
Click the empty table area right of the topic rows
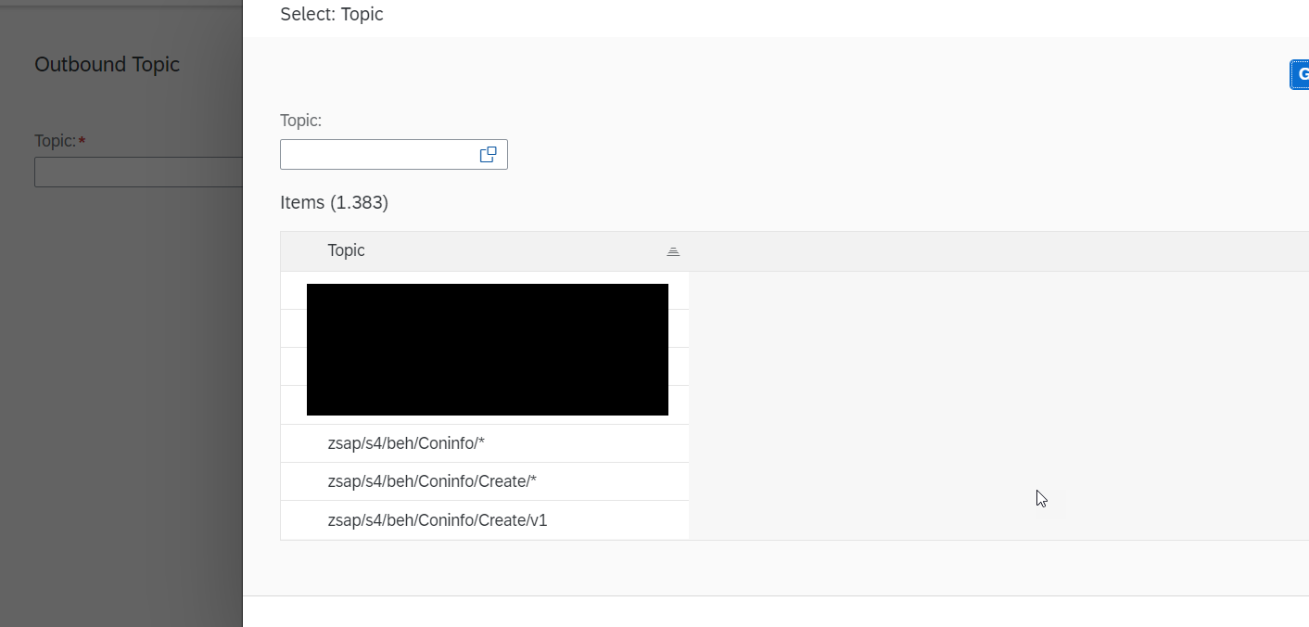[998, 405]
